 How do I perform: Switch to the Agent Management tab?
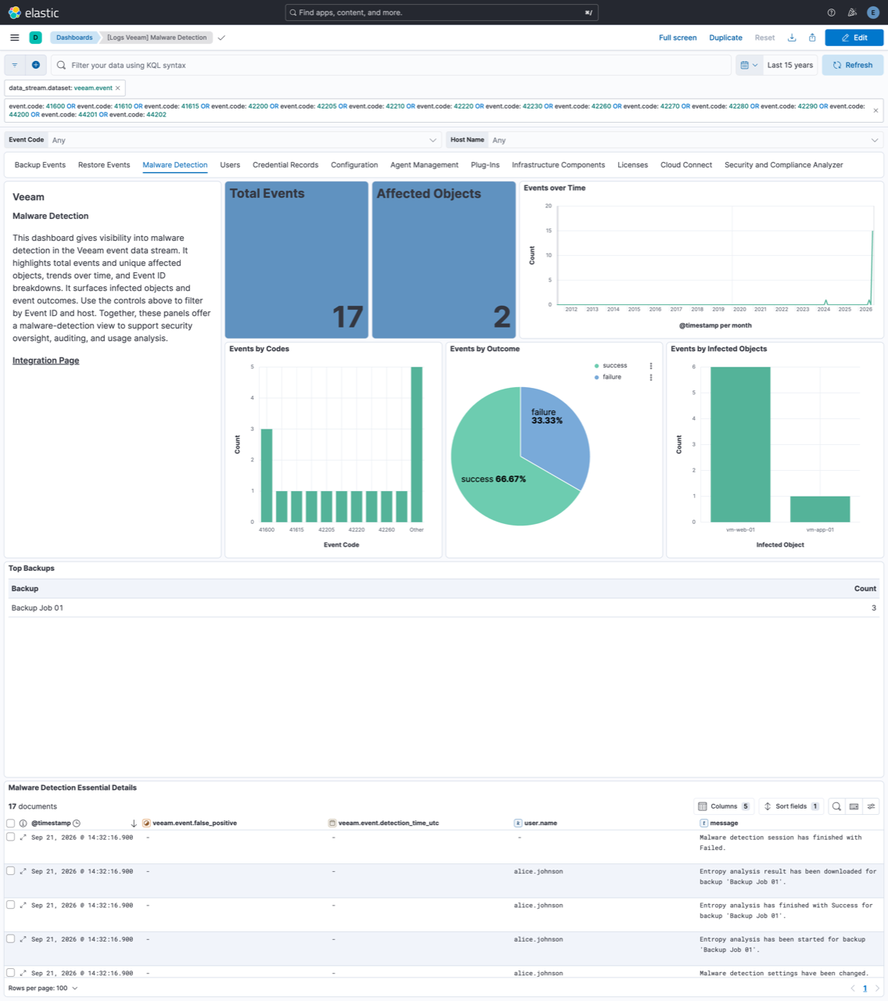pos(424,165)
